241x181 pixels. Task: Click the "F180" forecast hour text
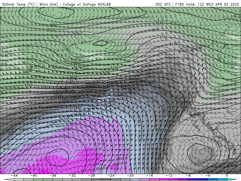point(180,4)
